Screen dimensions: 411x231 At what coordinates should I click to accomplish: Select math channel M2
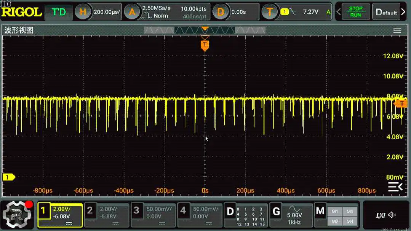click(x=335, y=221)
